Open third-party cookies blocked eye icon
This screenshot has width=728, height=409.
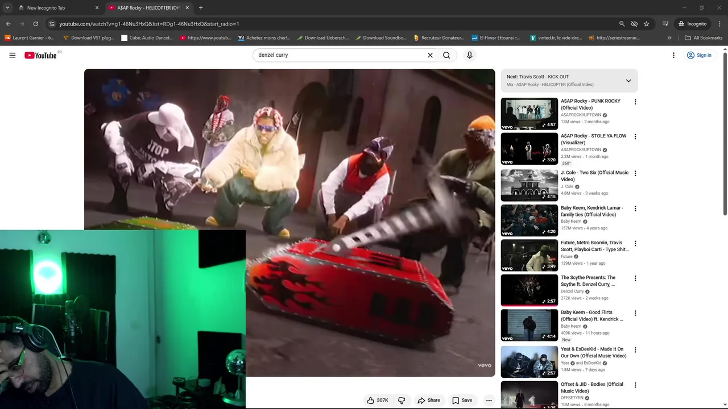coord(634,24)
